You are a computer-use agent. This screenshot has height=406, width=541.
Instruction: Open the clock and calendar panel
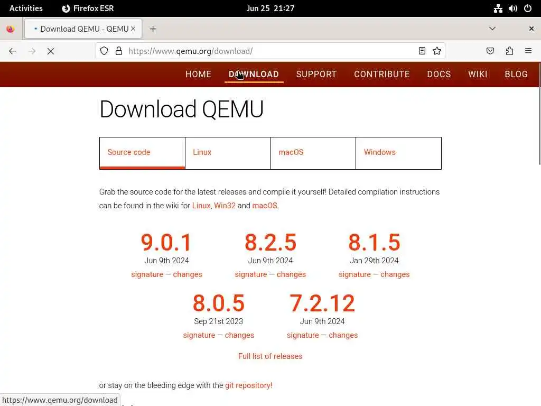click(x=270, y=8)
